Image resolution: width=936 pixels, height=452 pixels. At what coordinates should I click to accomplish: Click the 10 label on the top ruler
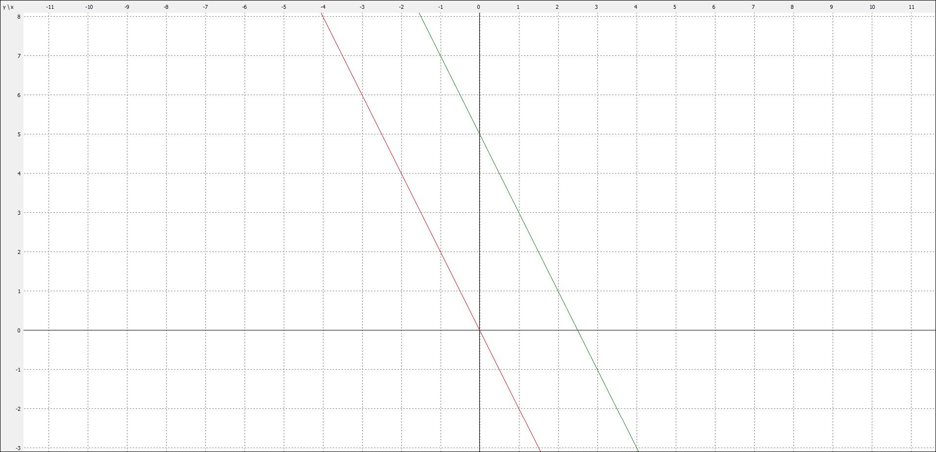(872, 7)
